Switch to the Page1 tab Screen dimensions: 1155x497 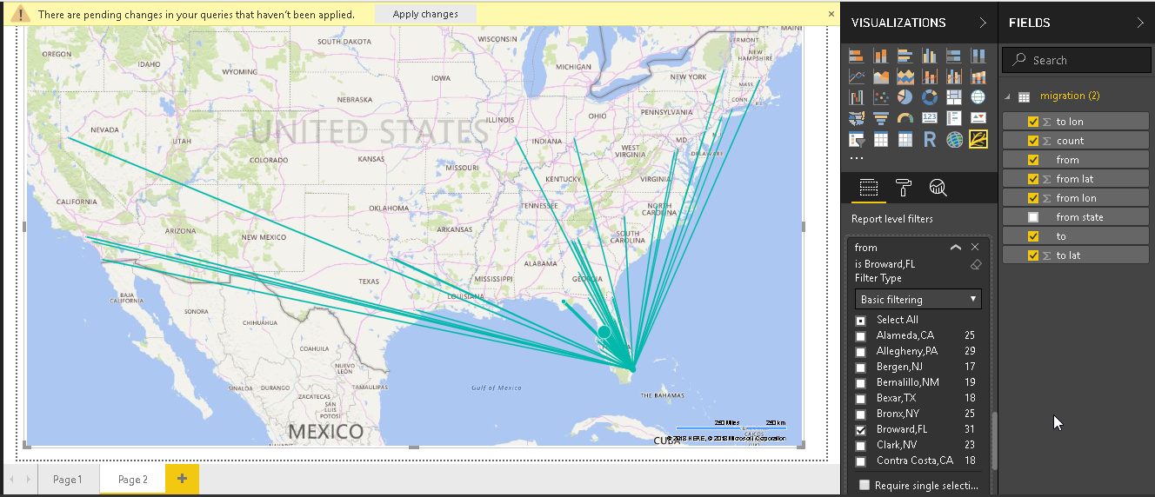tap(67, 480)
